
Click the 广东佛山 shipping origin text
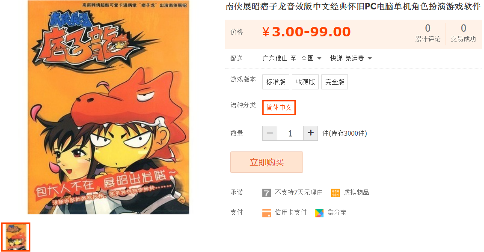pyautogui.click(x=275, y=58)
